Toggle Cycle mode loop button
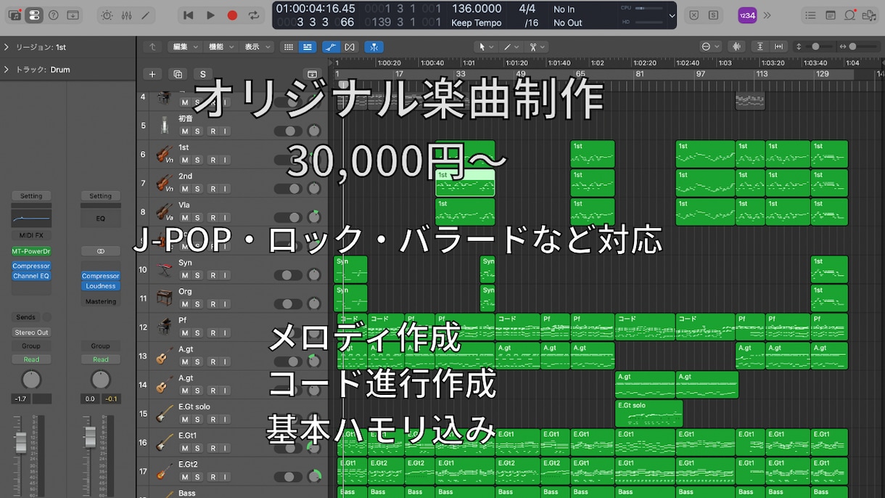Viewport: 885px width, 498px height. [254, 15]
